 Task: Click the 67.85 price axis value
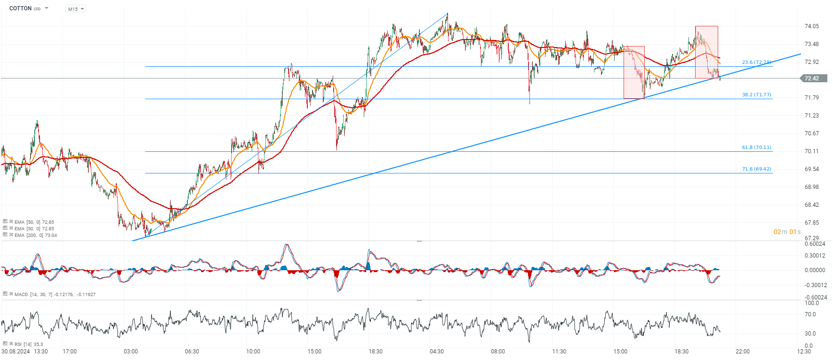[x=812, y=223]
